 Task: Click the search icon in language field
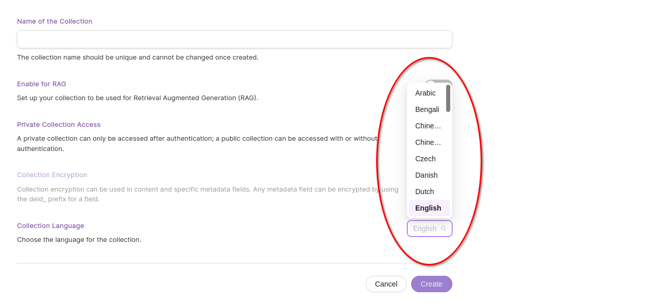click(444, 229)
